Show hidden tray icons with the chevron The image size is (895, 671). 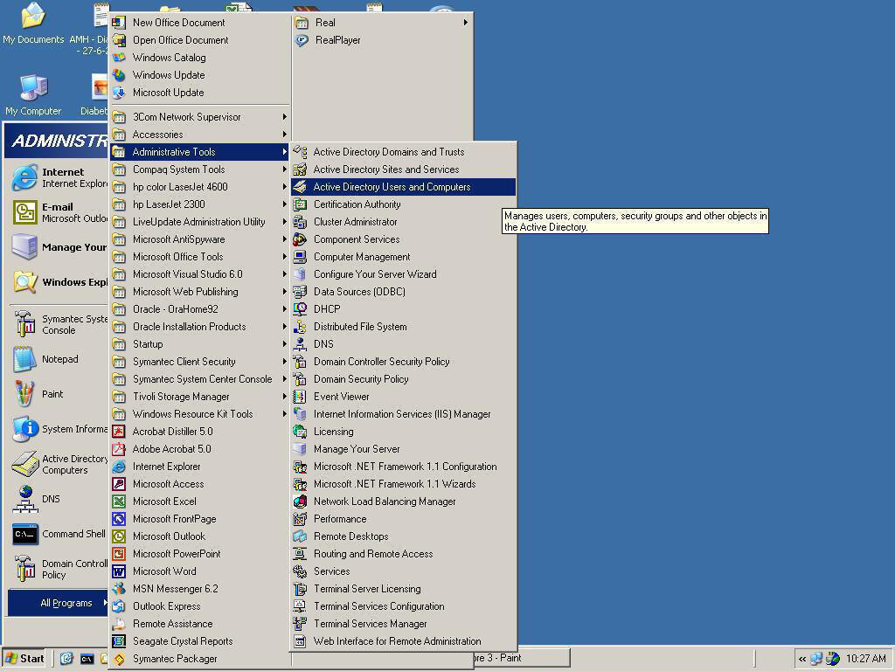(x=802, y=659)
